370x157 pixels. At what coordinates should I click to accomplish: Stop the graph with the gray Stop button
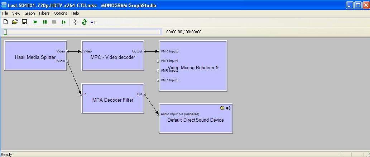pyautogui.click(x=54, y=22)
